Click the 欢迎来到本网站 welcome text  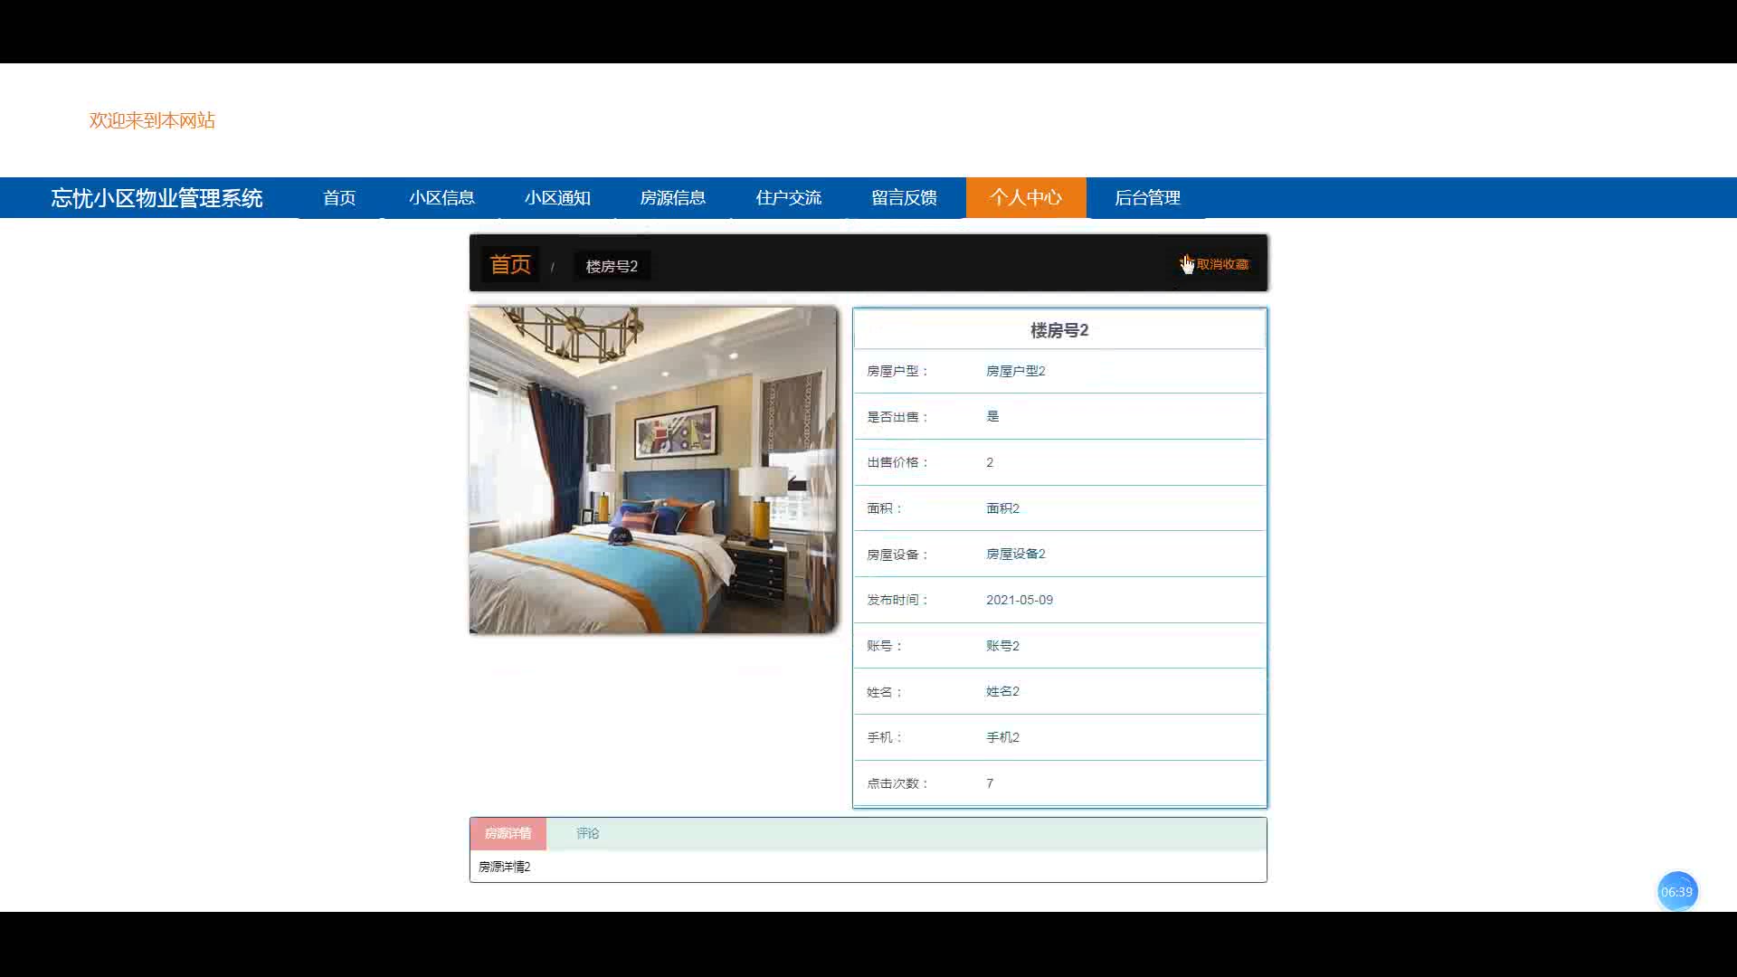152,120
